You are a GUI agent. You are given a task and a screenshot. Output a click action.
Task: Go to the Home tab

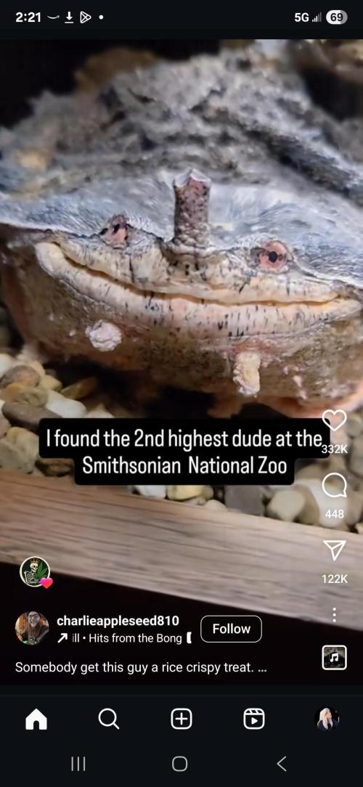(36, 719)
